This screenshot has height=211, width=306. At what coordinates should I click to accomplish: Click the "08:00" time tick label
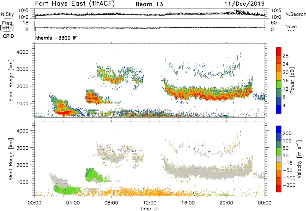pyautogui.click(x=111, y=203)
